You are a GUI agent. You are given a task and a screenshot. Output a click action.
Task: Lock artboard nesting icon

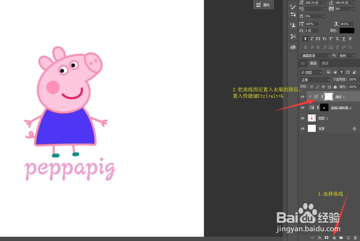pyautogui.click(x=329, y=87)
